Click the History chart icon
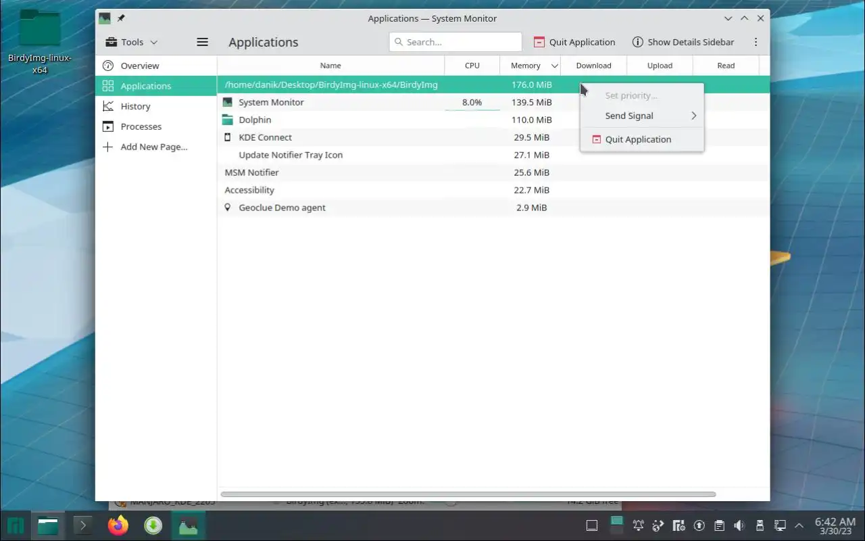865x541 pixels. (x=107, y=106)
